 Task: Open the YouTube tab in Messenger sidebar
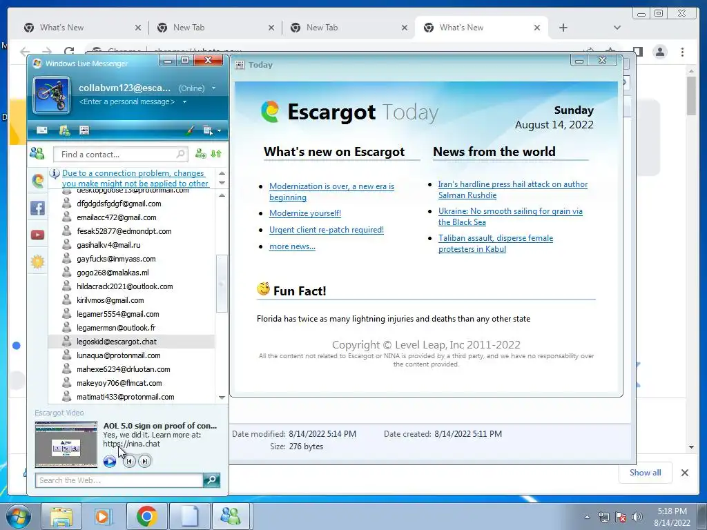coord(37,235)
